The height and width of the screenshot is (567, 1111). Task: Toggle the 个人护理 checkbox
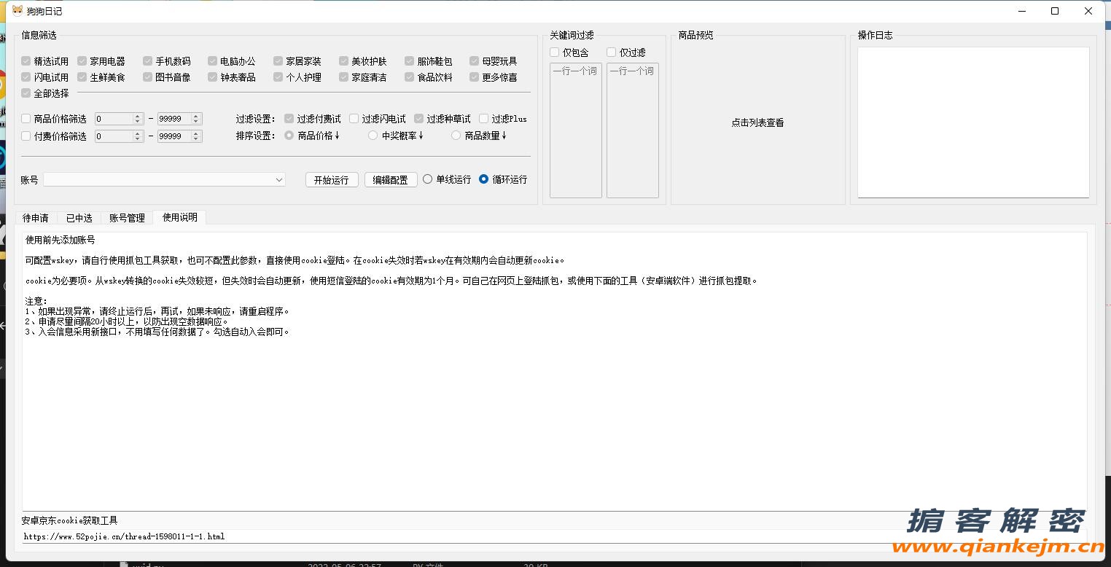tap(278, 77)
